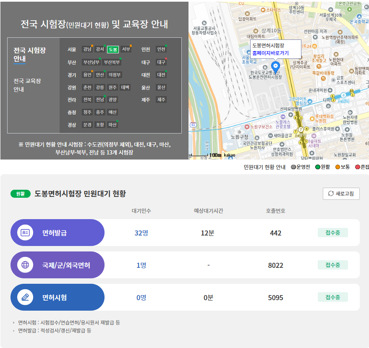Open the 마산 center status

[x=113, y=124]
